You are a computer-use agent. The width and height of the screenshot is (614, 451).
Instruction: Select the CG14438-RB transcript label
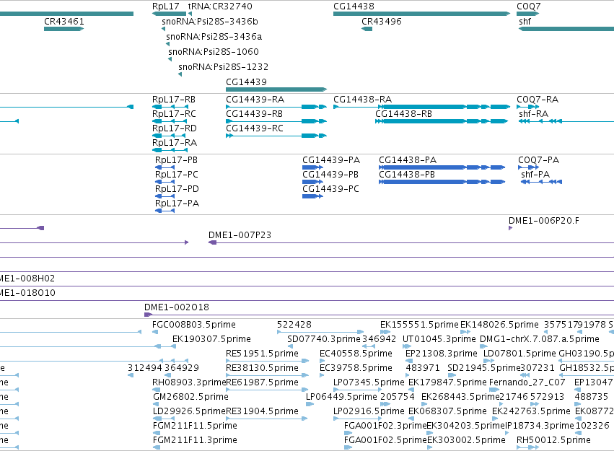(x=404, y=114)
